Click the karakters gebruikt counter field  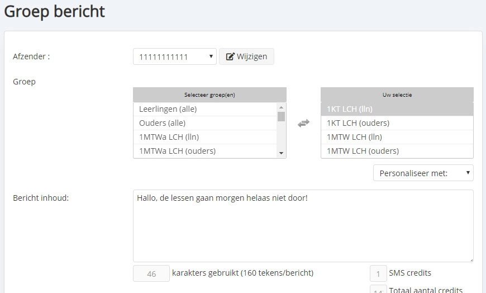coord(151,274)
